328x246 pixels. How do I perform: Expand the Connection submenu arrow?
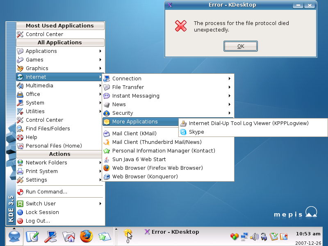click(x=230, y=78)
